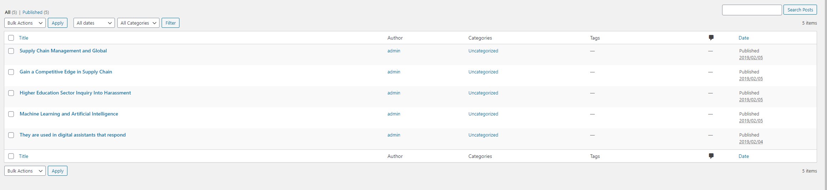Screen dimensions: 827x190
Task: Click the comments bubble icon in header
Action: point(711,38)
